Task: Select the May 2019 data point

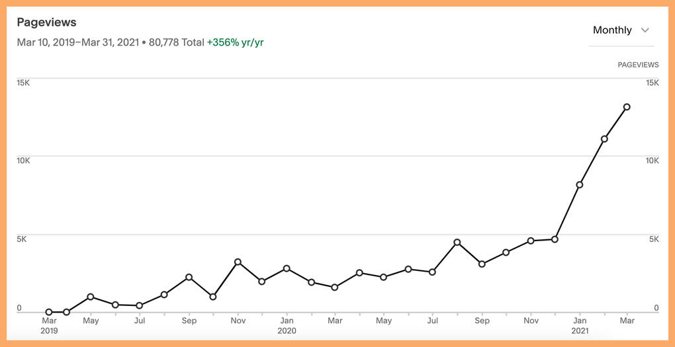Action: click(91, 297)
